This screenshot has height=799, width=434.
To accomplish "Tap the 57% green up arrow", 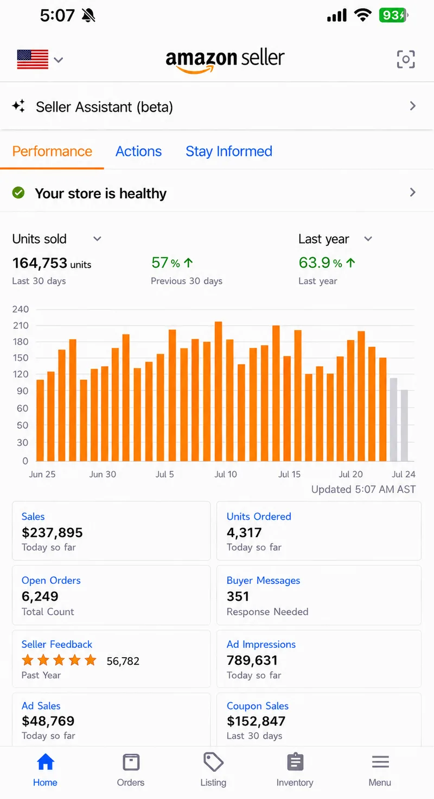I will pos(188,263).
